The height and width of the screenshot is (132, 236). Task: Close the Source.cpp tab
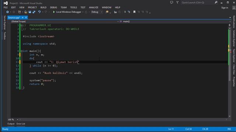point(26,18)
